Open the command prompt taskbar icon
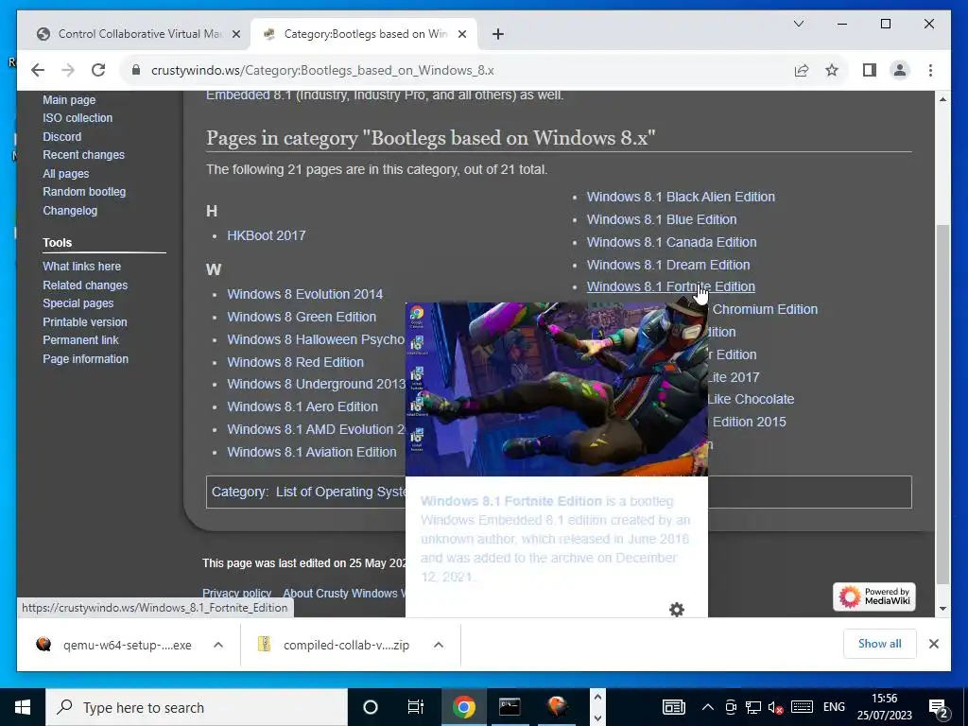 pyautogui.click(x=510, y=707)
